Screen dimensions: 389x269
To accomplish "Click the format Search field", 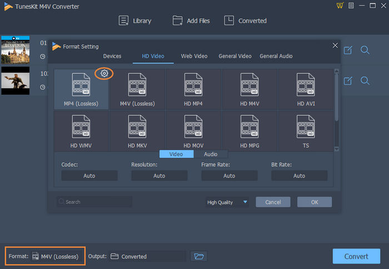I will tap(94, 202).
